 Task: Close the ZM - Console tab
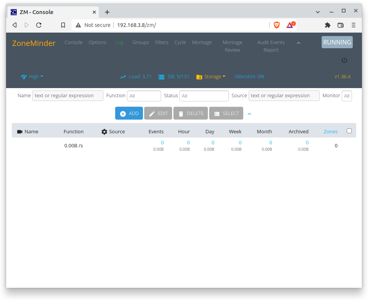pos(94,12)
